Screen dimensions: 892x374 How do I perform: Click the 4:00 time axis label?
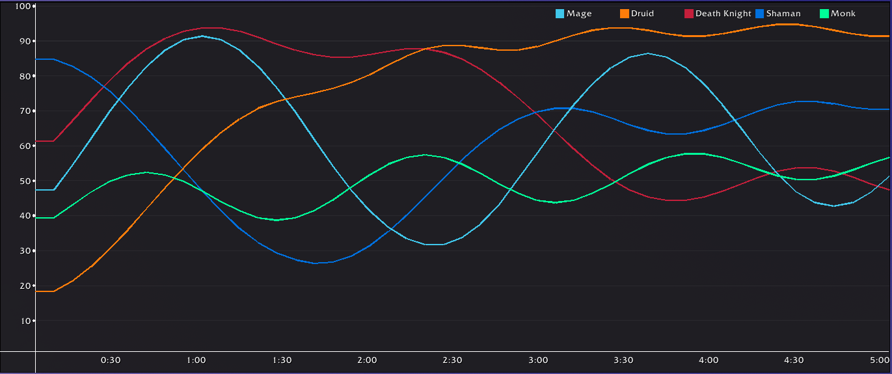pyautogui.click(x=709, y=360)
